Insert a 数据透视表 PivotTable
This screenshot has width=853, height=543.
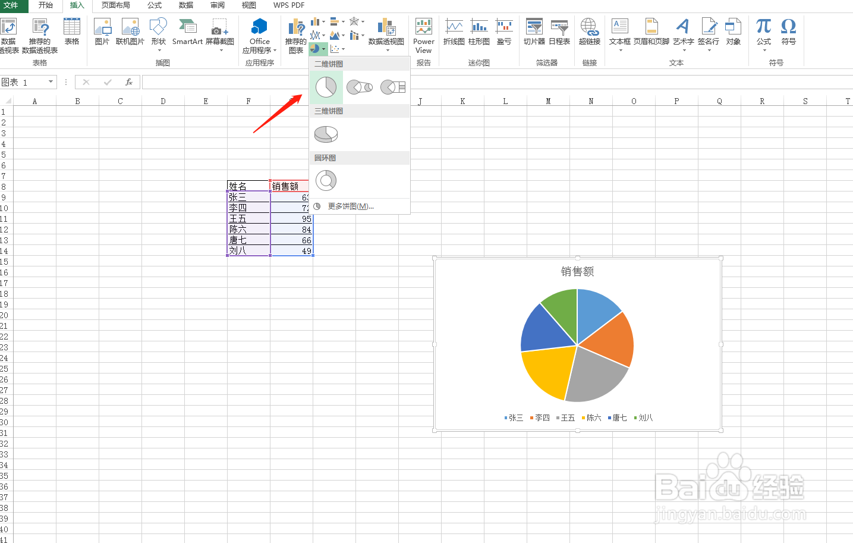point(8,36)
